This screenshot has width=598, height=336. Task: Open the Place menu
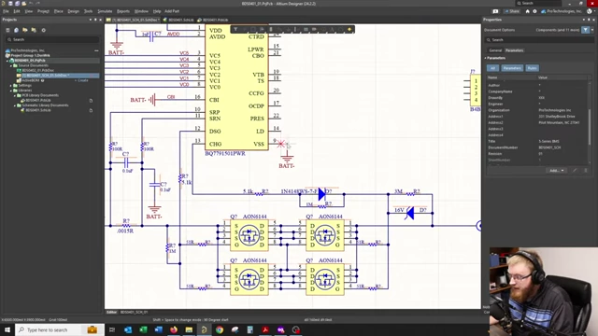tap(58, 11)
